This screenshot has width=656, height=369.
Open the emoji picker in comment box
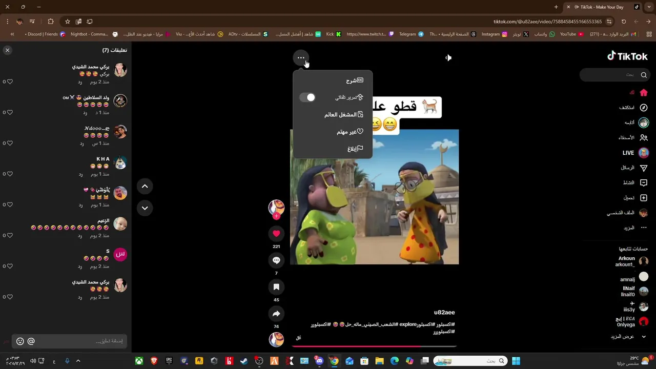click(x=20, y=341)
